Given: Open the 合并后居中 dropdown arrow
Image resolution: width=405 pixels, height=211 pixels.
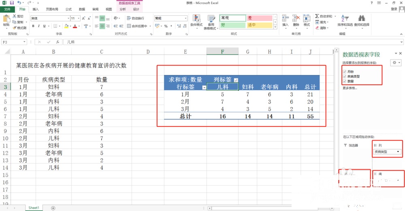Looking at the screenshot, I should [150, 26].
